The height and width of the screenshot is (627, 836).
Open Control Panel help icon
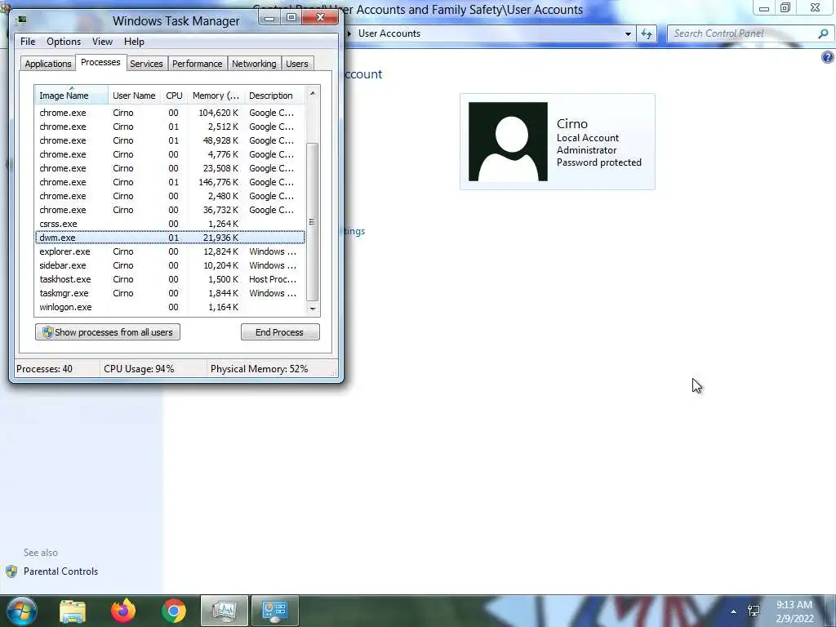[828, 57]
